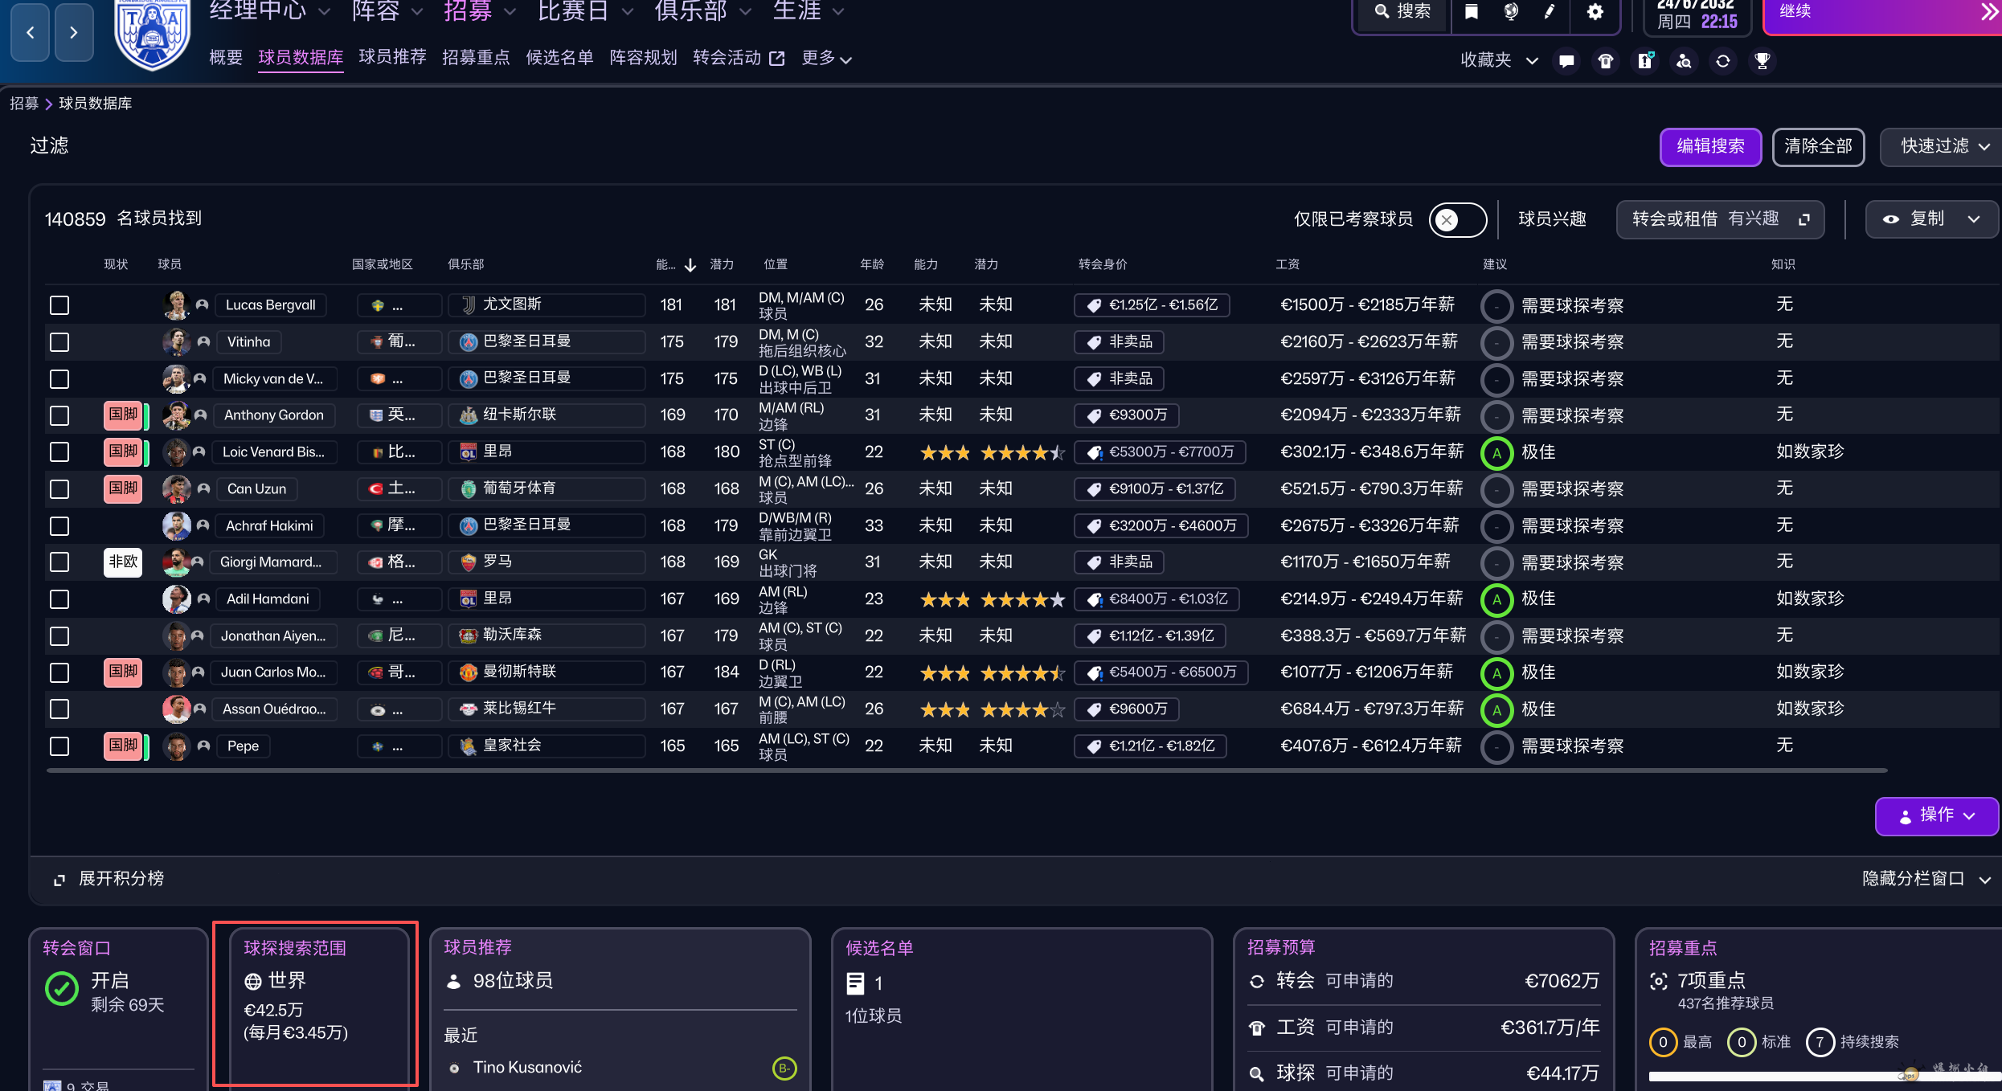Click the circular arrows transfer icon
2002x1091 pixels.
(x=1723, y=61)
